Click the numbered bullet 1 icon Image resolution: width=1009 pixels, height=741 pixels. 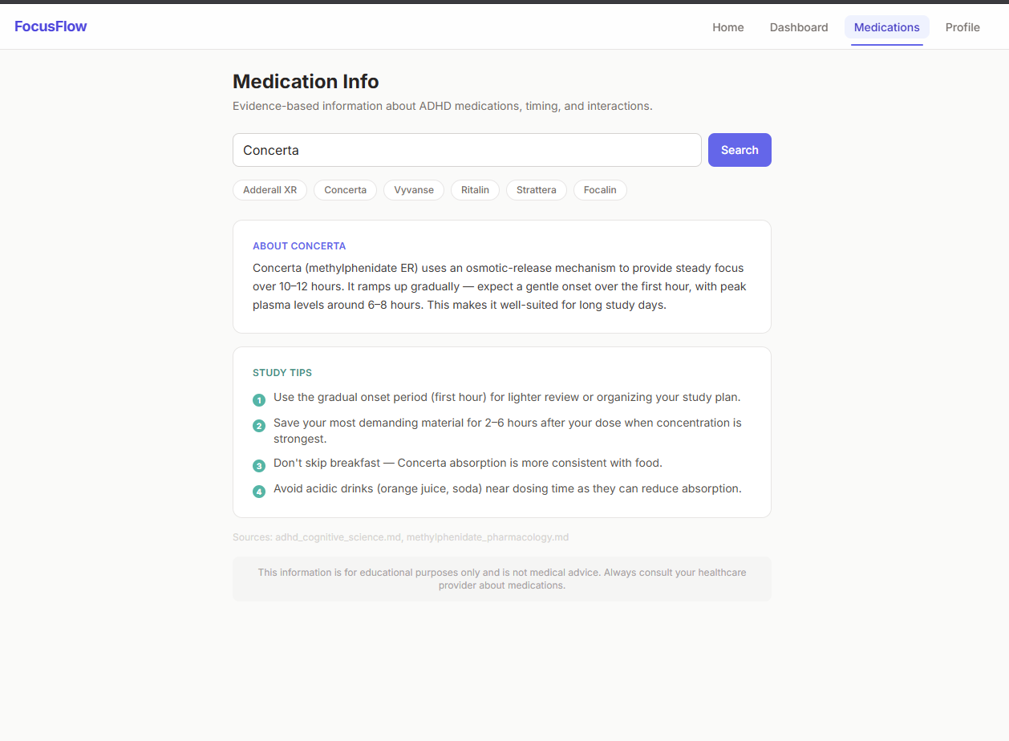tap(259, 400)
